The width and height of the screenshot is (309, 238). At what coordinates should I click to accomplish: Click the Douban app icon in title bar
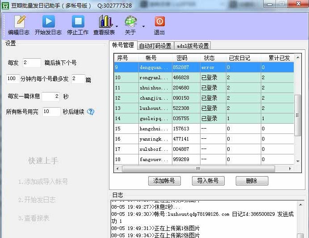[5, 6]
